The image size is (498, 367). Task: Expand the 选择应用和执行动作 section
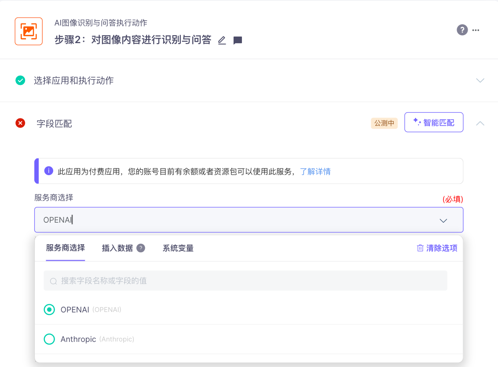pyautogui.click(x=480, y=81)
